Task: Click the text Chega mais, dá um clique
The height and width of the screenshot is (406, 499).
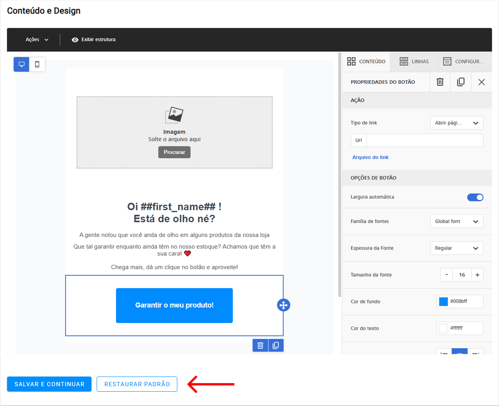Action: point(174,267)
